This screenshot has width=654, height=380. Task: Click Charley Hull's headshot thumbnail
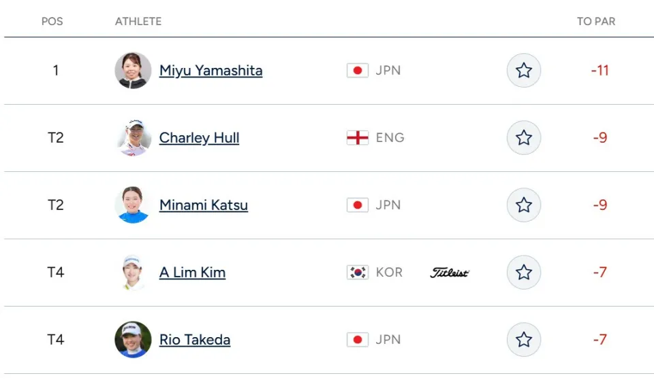click(133, 138)
